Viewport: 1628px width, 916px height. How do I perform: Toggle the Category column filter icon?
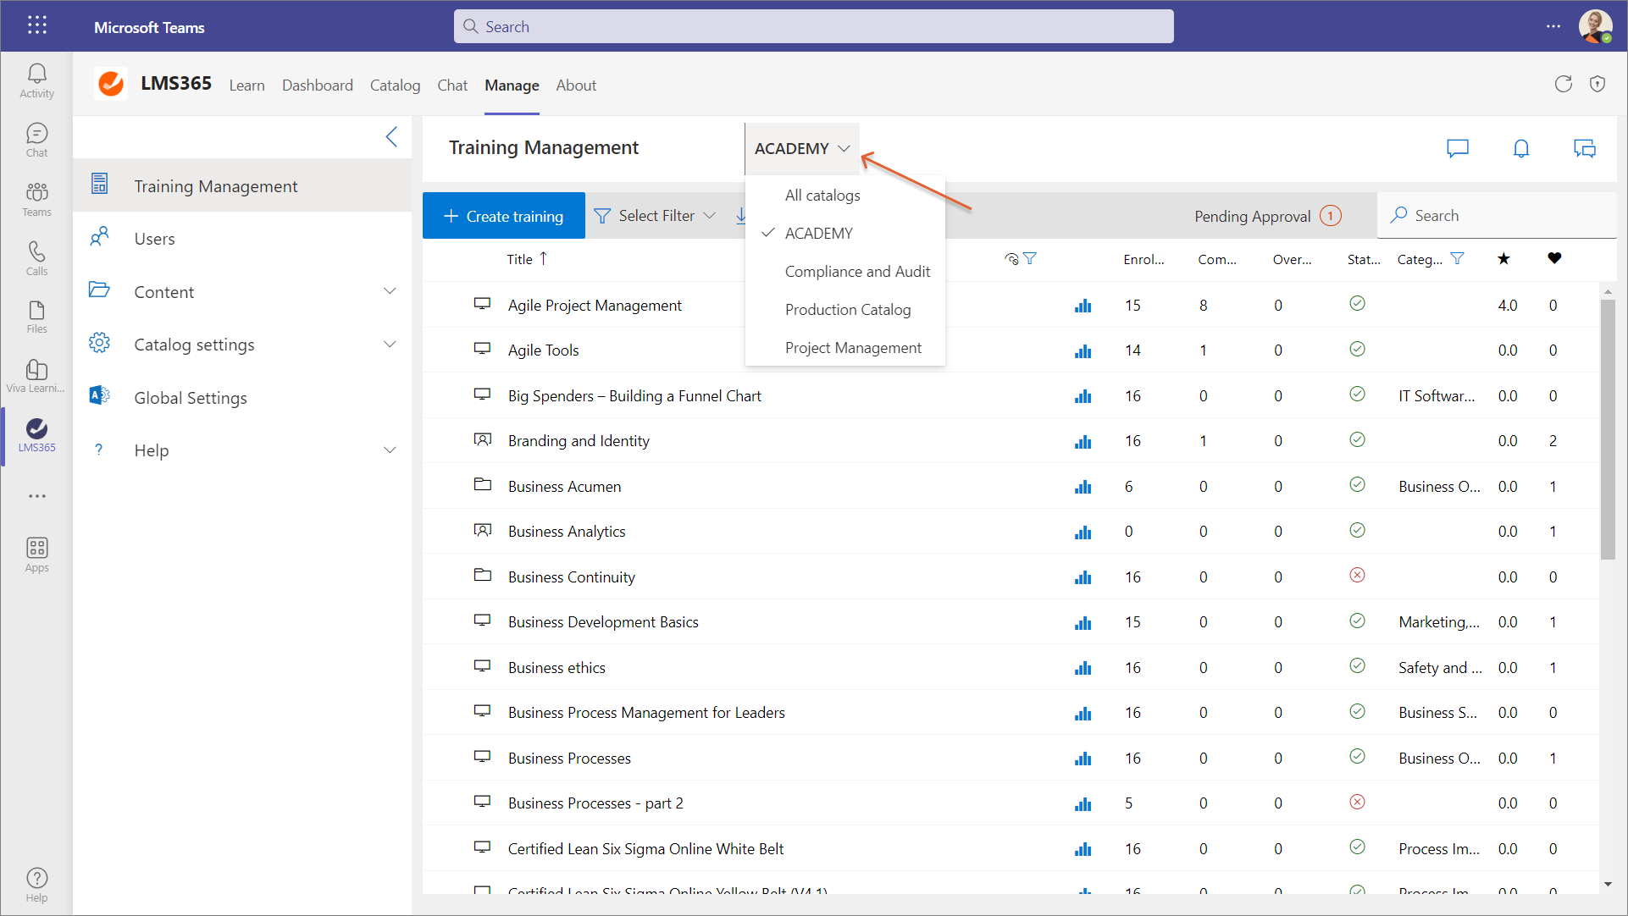coord(1457,259)
